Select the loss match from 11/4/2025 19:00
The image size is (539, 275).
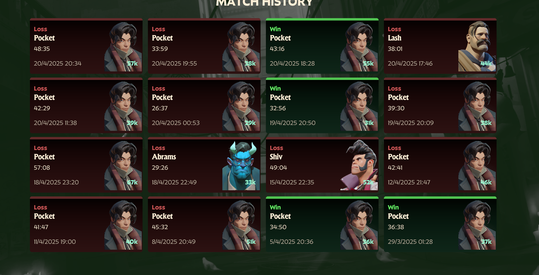pyautogui.click(x=86, y=224)
